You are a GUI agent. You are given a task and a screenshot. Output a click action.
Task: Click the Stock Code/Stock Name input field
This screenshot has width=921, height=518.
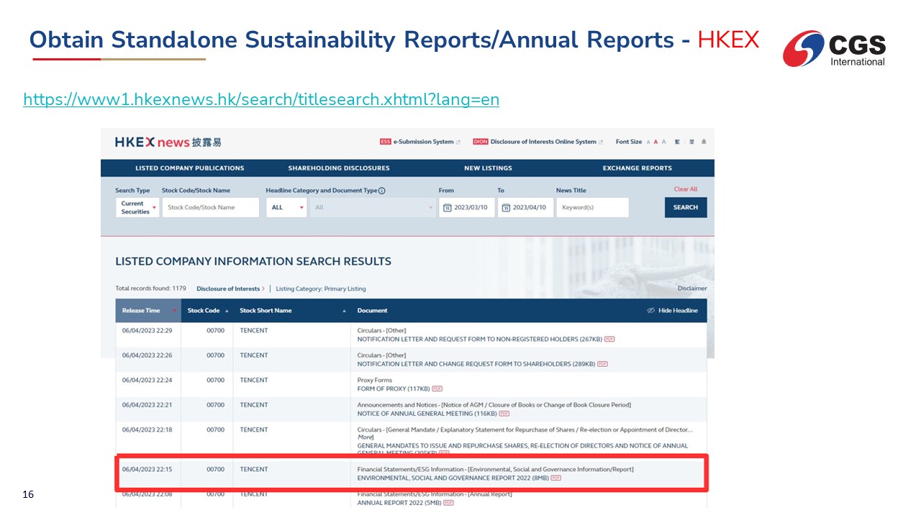(x=210, y=207)
